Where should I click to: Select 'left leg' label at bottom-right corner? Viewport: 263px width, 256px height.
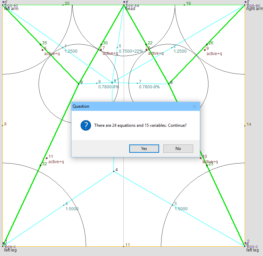click(253, 250)
